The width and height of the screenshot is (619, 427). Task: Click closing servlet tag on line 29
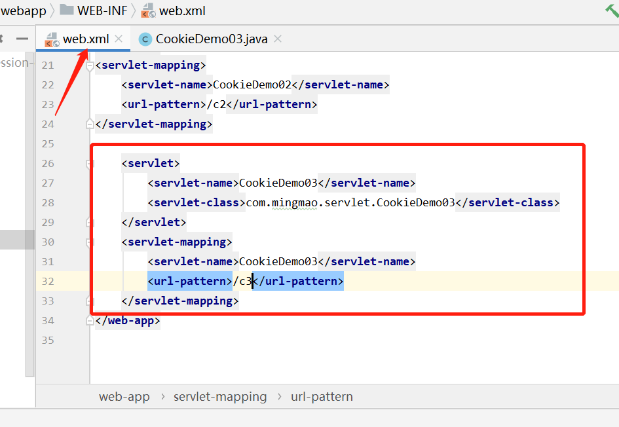tap(154, 222)
